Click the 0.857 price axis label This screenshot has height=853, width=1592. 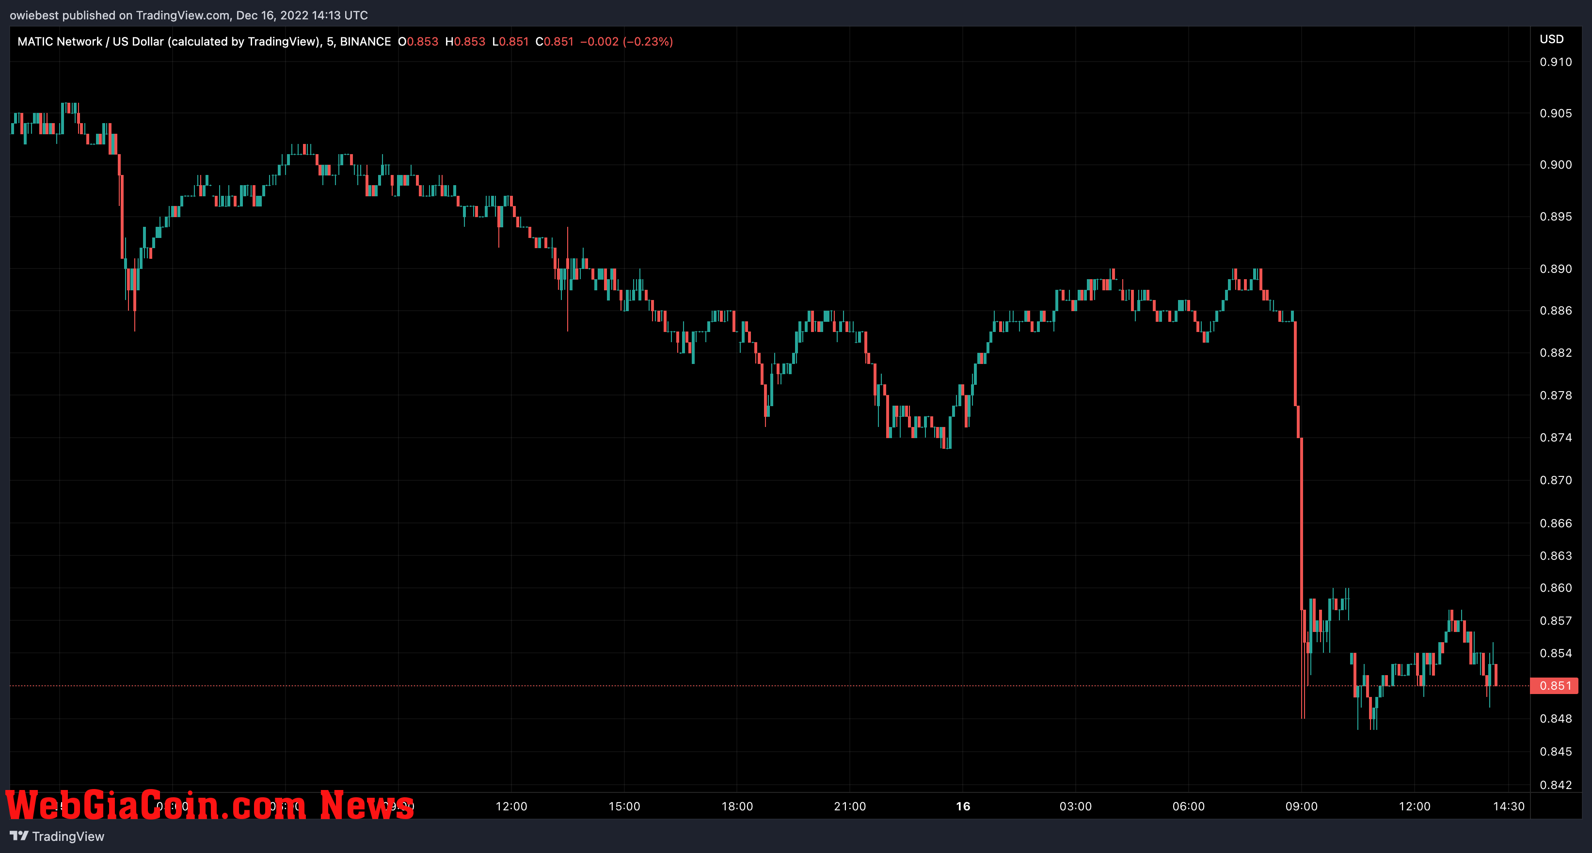[1556, 621]
